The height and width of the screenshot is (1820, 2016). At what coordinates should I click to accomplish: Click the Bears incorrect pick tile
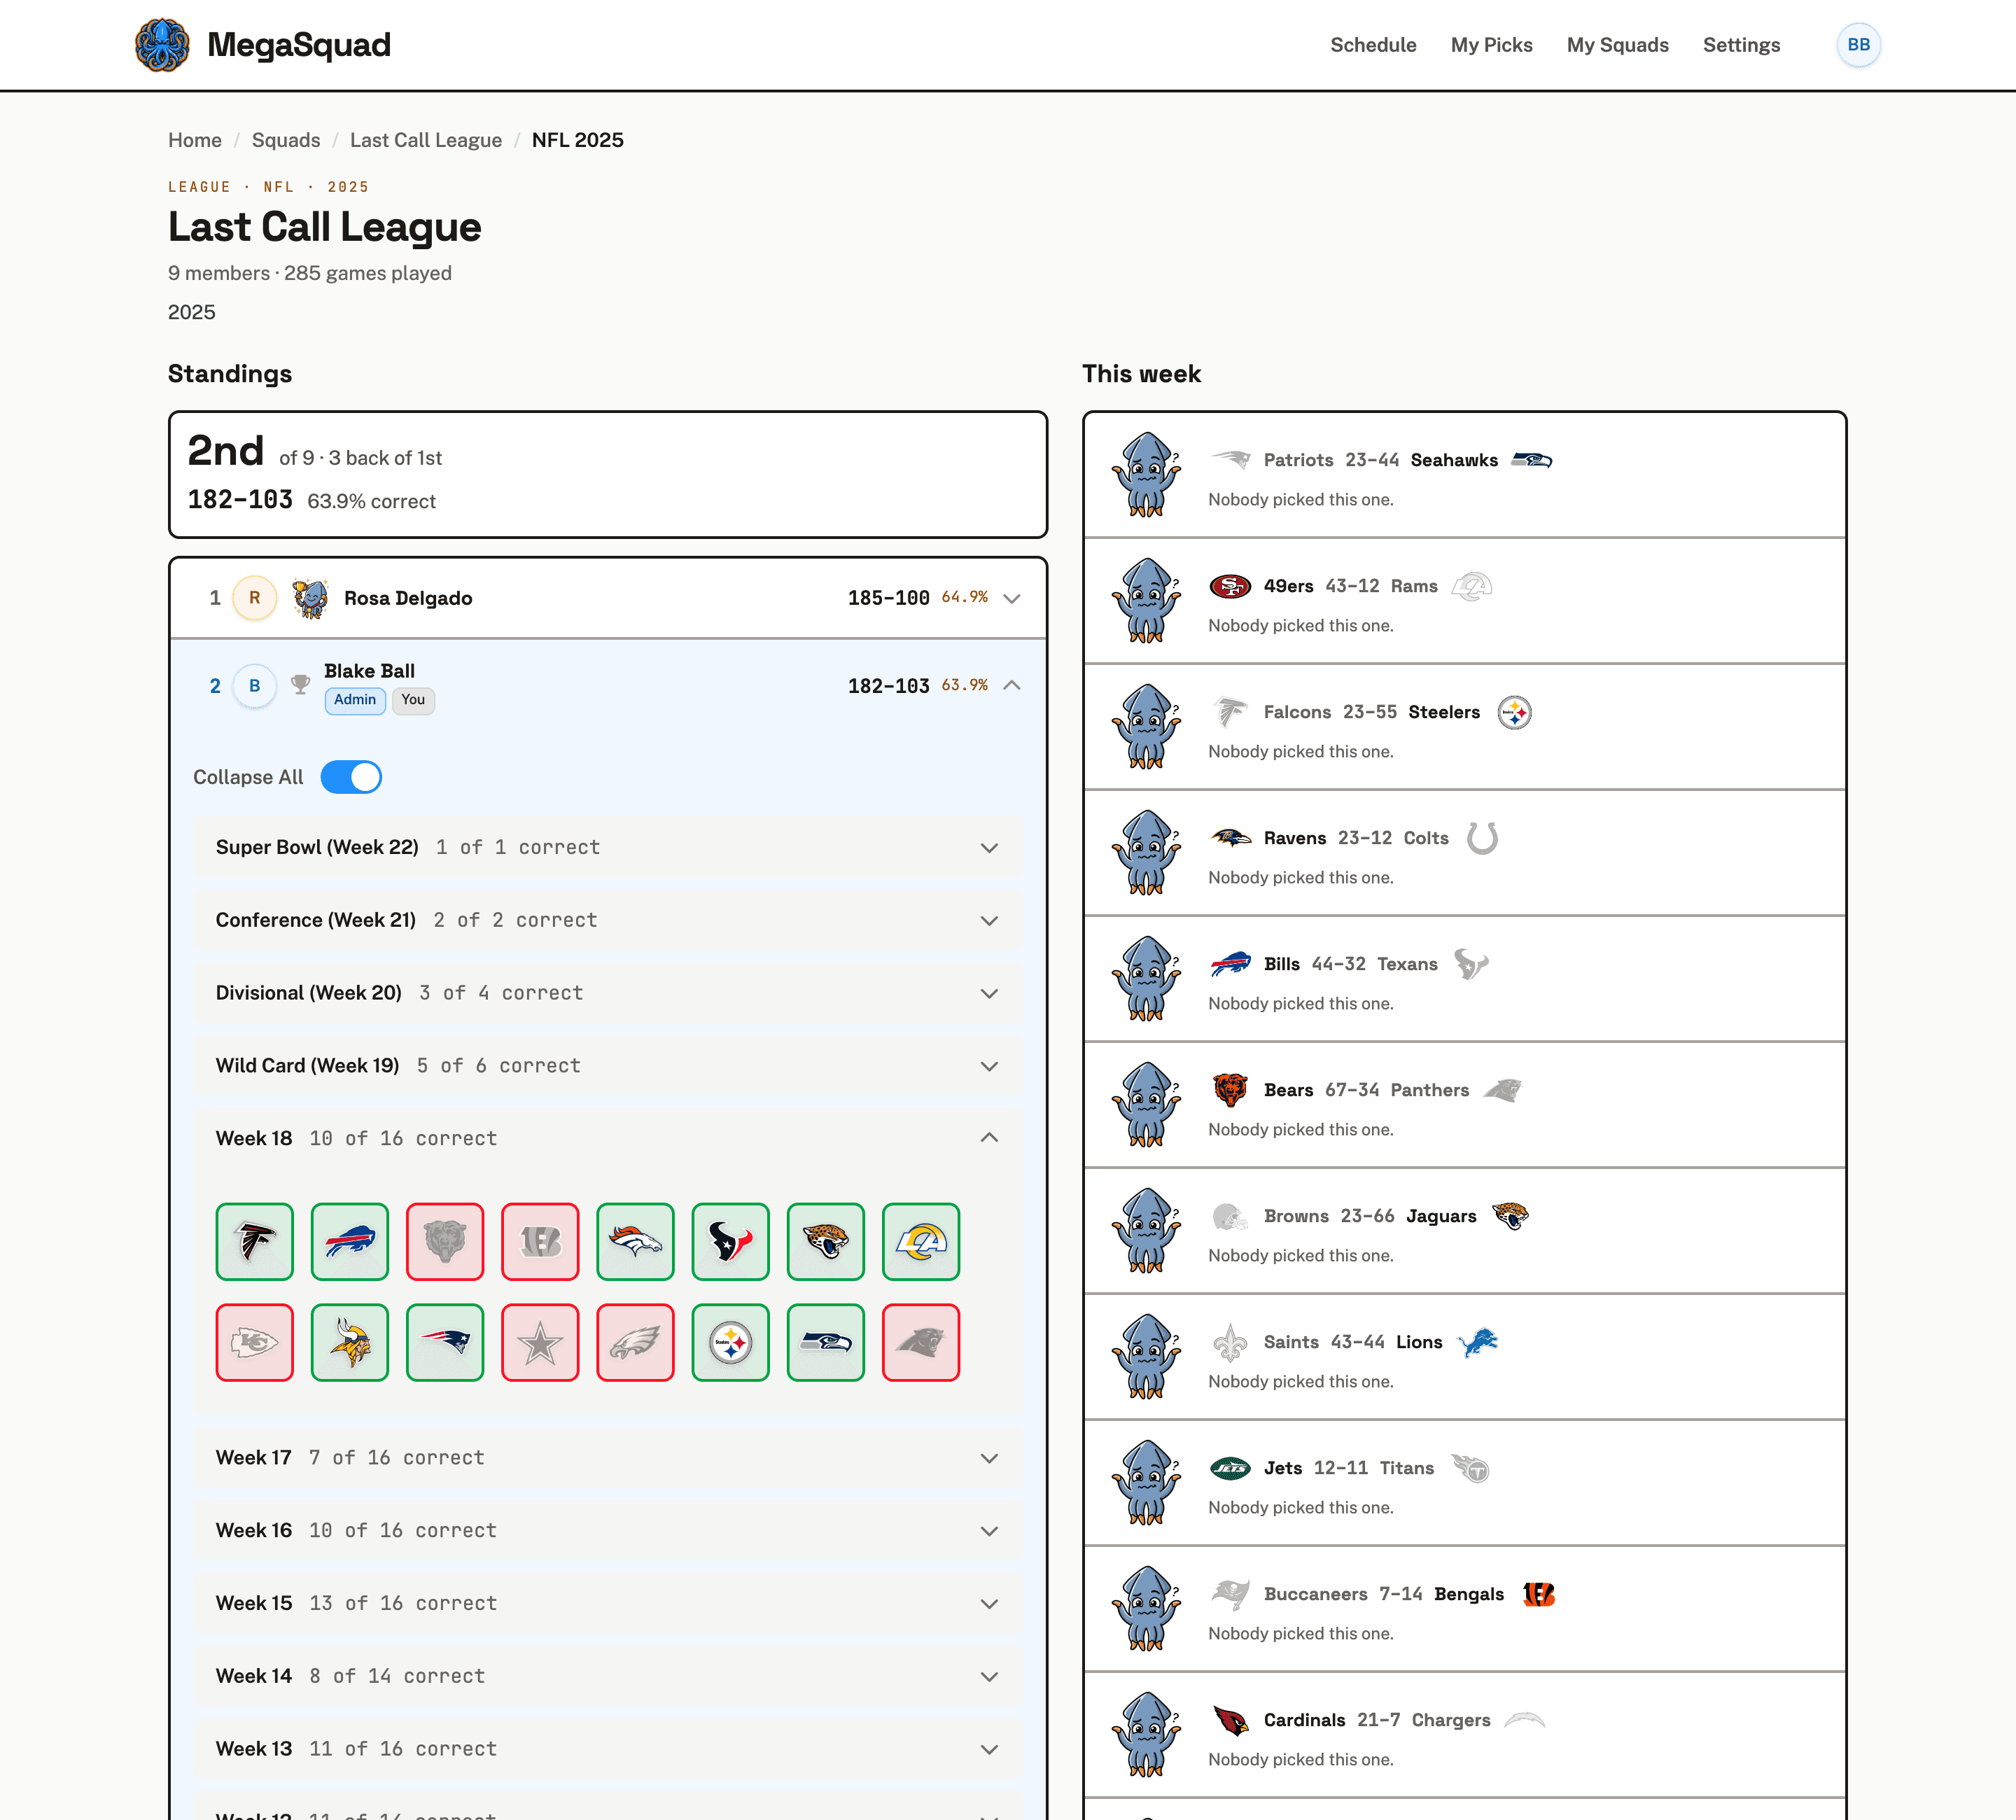(445, 1241)
